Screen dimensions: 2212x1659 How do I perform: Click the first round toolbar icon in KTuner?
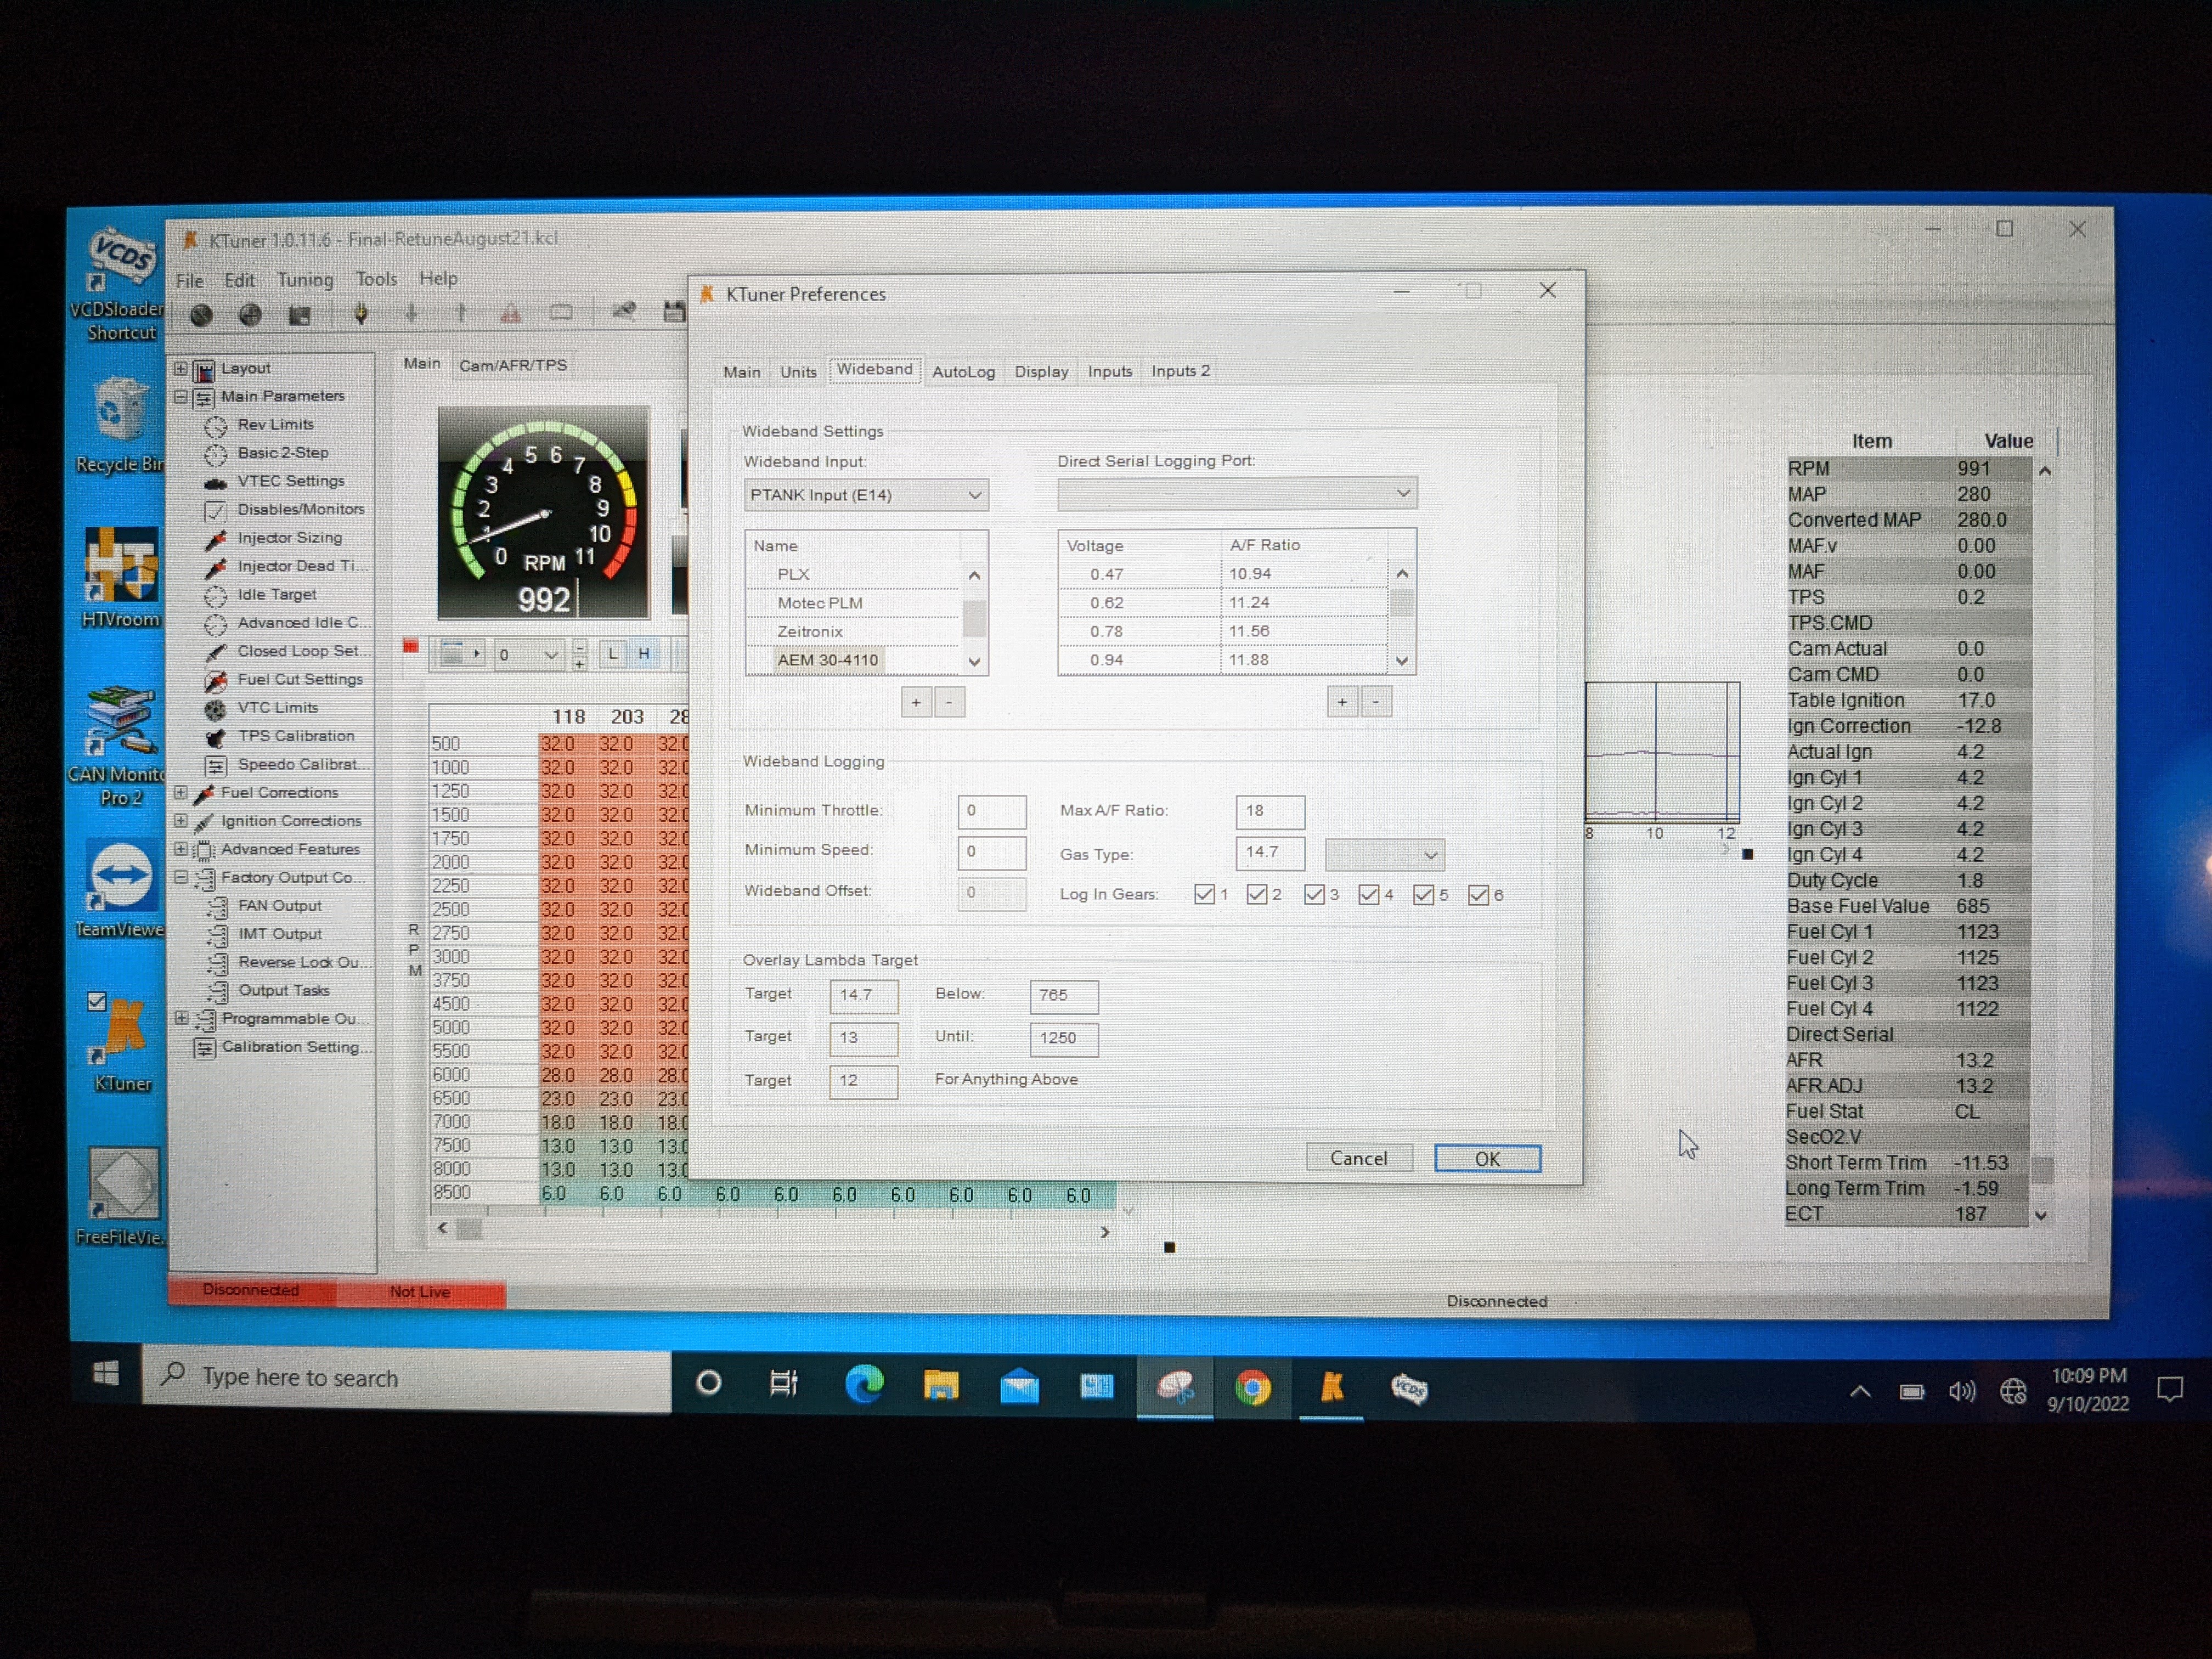click(x=201, y=315)
